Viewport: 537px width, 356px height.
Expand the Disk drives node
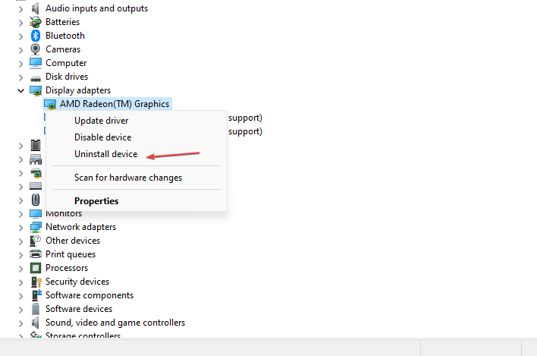21,77
